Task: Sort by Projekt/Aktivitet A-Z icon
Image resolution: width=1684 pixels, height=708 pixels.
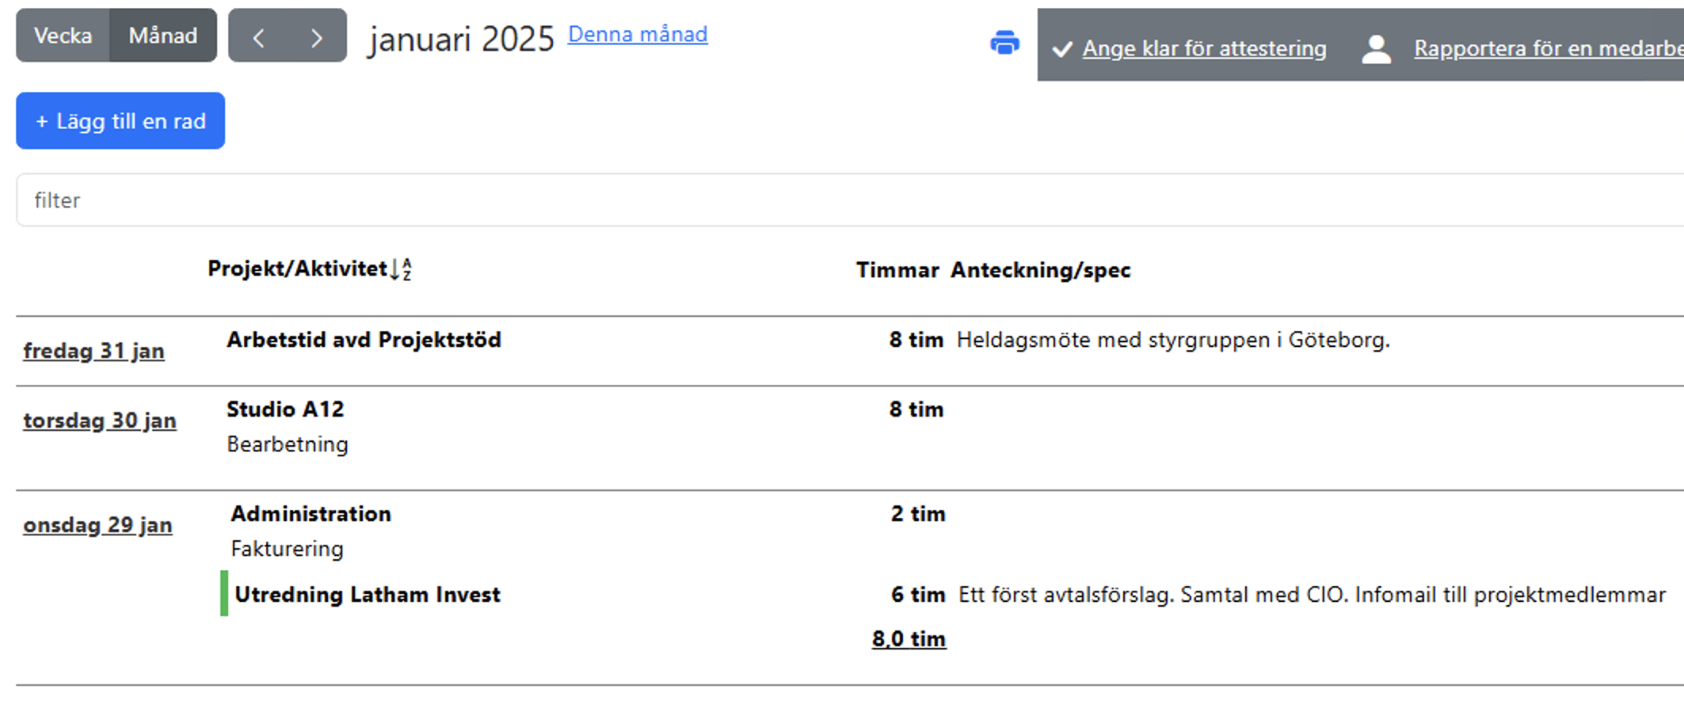Action: click(402, 269)
